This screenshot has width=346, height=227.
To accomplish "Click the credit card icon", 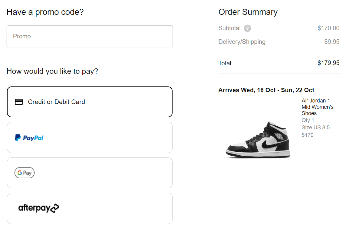I will (18, 102).
